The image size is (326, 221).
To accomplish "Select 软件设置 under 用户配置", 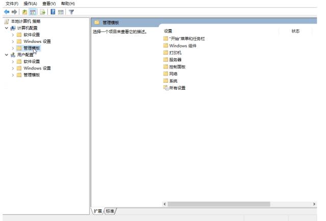I will 32,61.
